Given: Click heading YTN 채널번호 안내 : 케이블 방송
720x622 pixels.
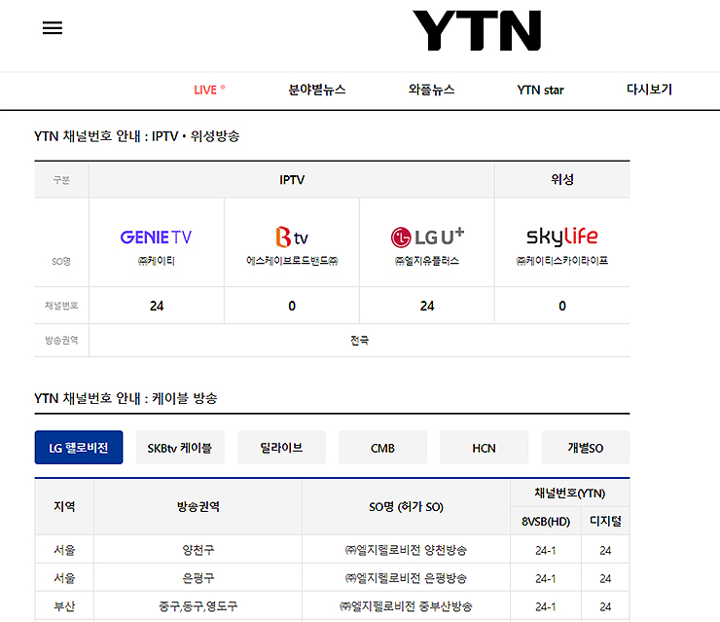Looking at the screenshot, I should click(126, 398).
